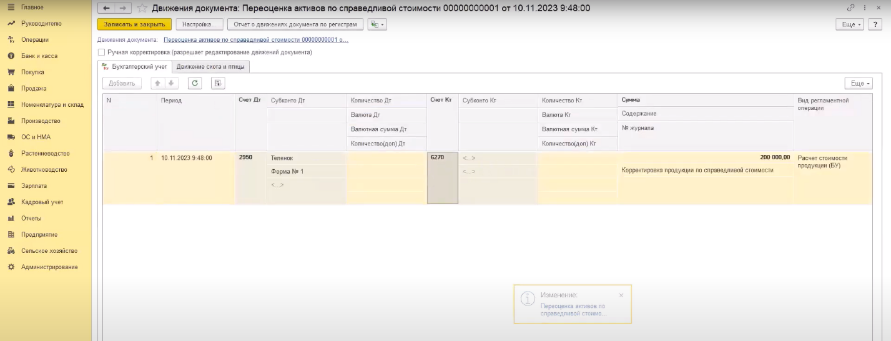This screenshot has height=341, width=891.
Task: Switch to Движение скота и птицы tab
Action: 211,66
